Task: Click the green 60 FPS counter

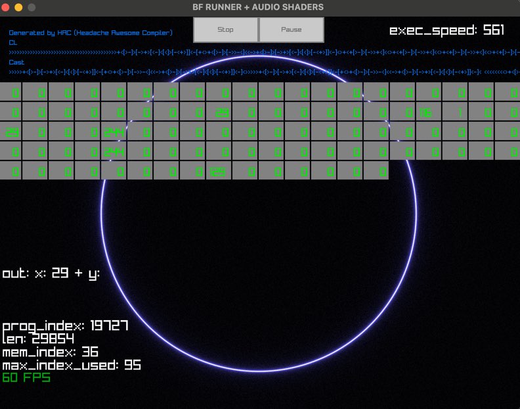Action: (x=26, y=377)
